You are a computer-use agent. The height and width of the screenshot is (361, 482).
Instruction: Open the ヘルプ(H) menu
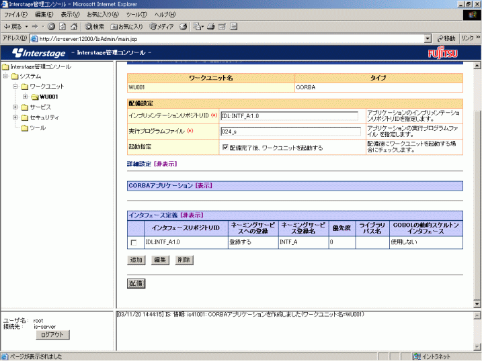coord(165,14)
